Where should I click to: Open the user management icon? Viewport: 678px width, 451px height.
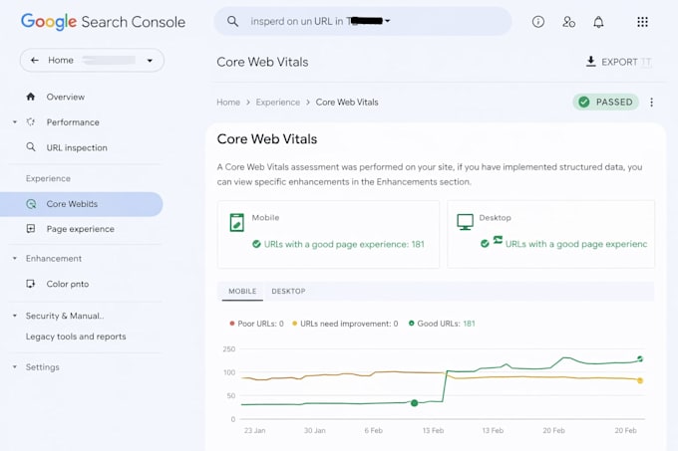click(x=568, y=22)
